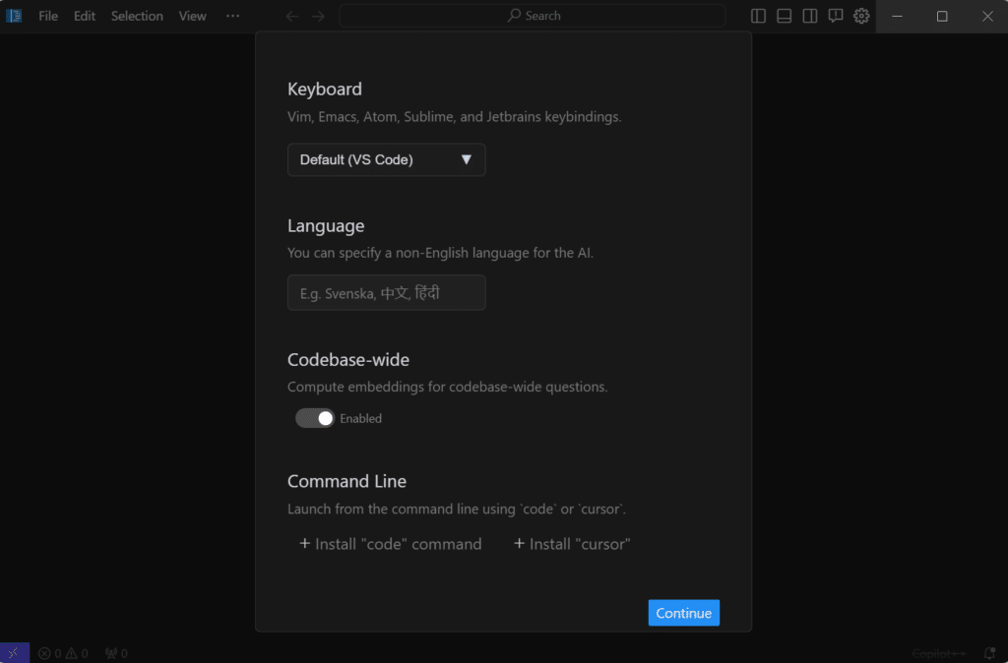Install the "cursor" command
The width and height of the screenshot is (1008, 663).
572,544
